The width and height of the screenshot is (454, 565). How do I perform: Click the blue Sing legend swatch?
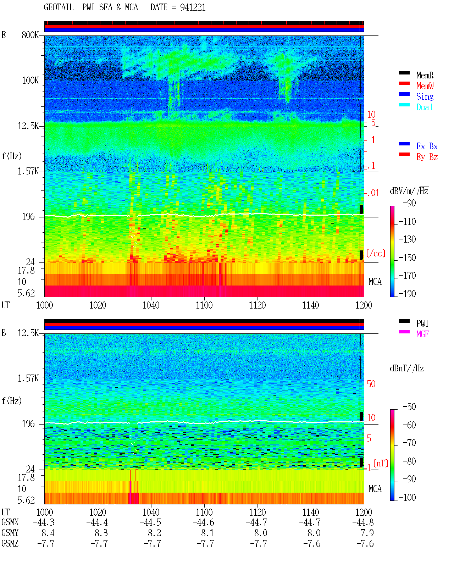click(x=404, y=94)
